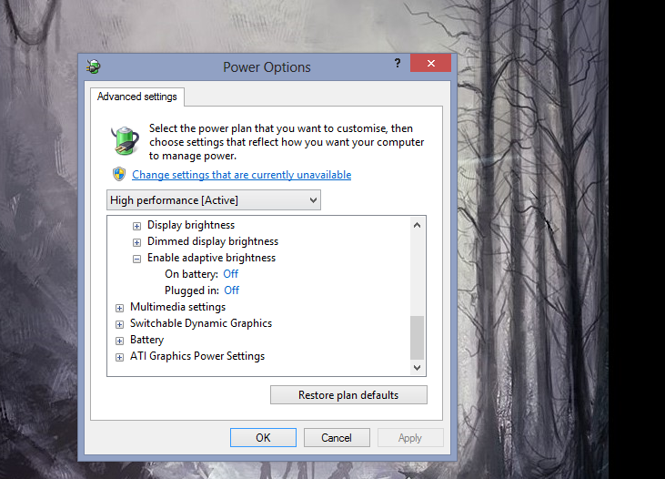
Task: Change the Plugged in Off value
Action: coord(232,290)
